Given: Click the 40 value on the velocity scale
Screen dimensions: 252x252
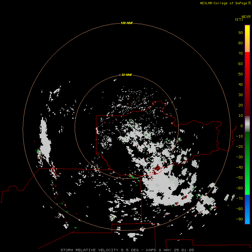Looking at the screenshot, I should 241,85.
